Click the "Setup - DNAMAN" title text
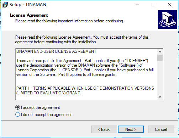The height and width of the screenshot is (138, 179). coord(28,5)
